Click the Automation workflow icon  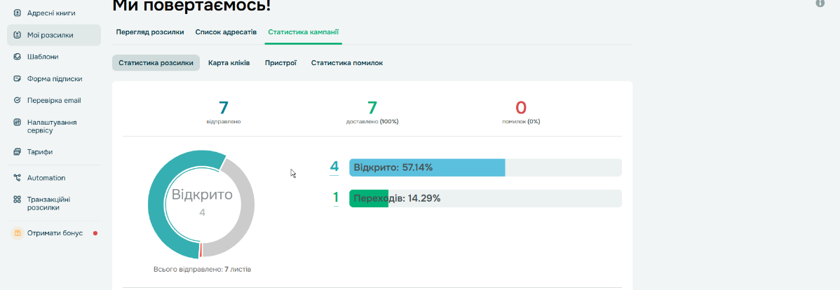coord(17,178)
